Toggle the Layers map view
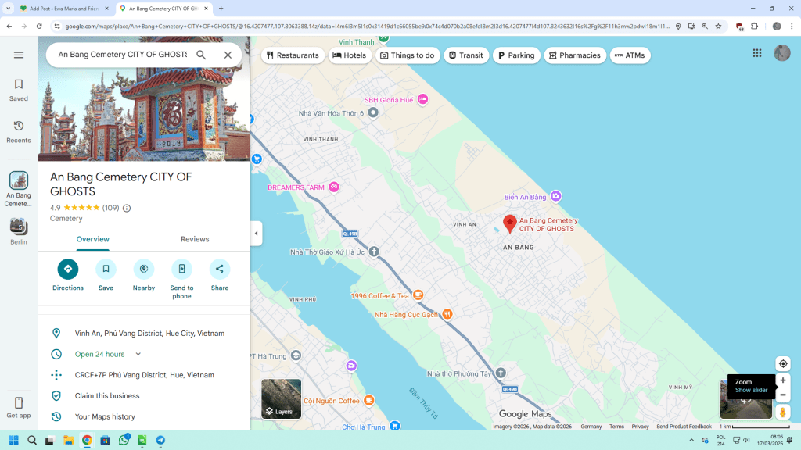Screen dimensions: 801x450 [281, 398]
